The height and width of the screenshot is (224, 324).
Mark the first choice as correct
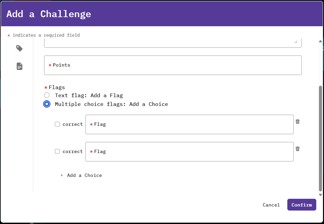(x=58, y=124)
